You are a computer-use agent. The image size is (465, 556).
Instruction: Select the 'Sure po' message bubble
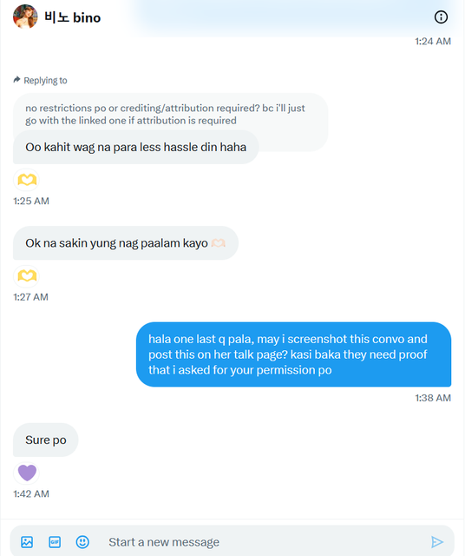pyautogui.click(x=46, y=440)
